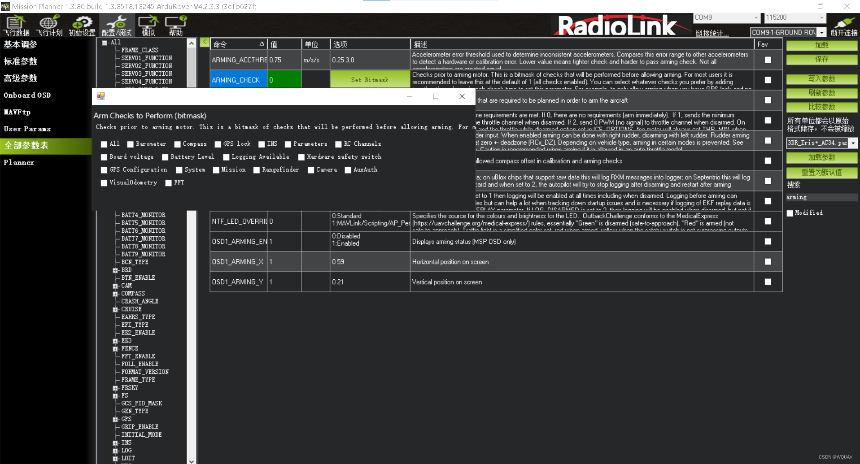Click the Arm Checks dialog window icon

point(101,96)
